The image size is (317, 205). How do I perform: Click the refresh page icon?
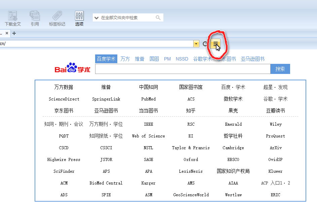coord(205,44)
